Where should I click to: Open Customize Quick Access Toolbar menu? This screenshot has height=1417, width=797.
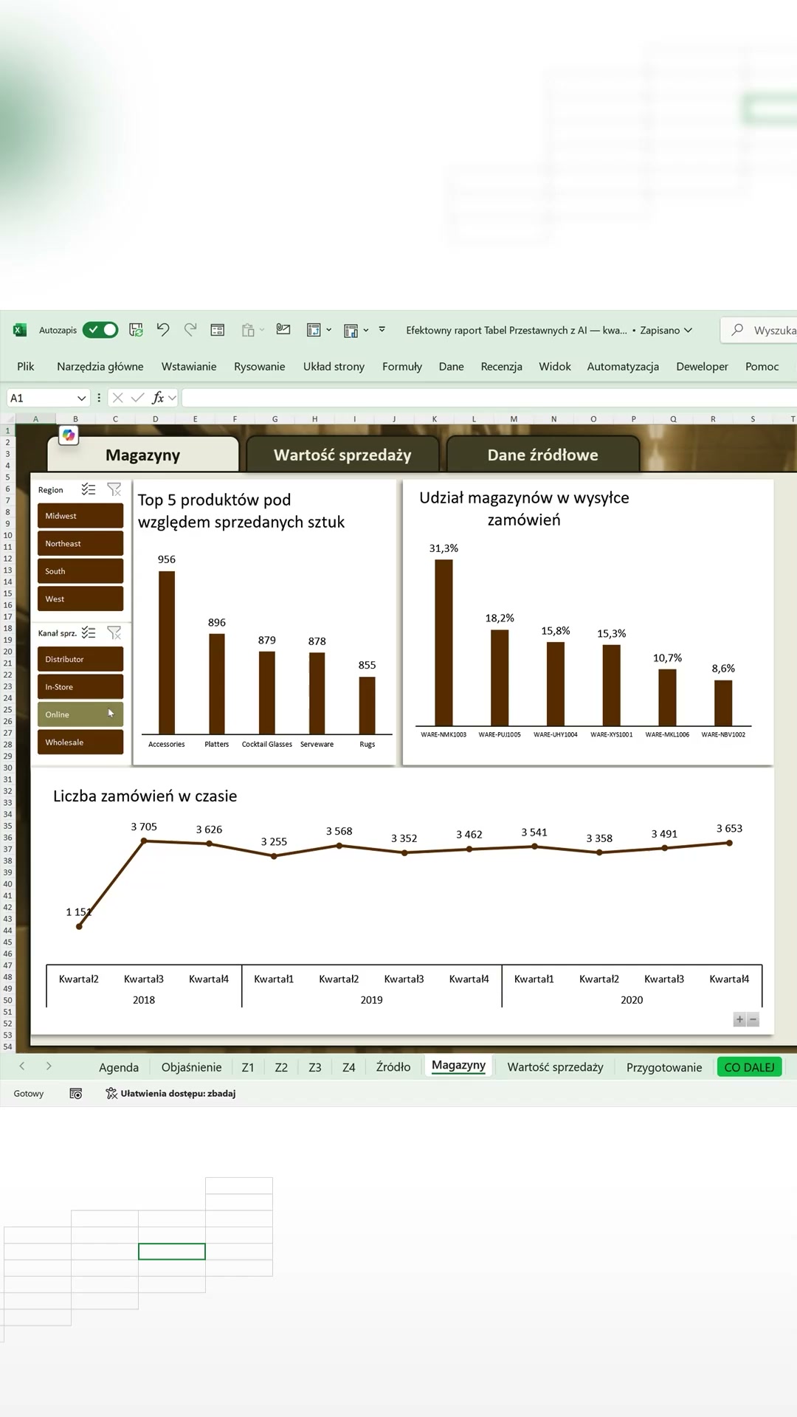(x=382, y=329)
